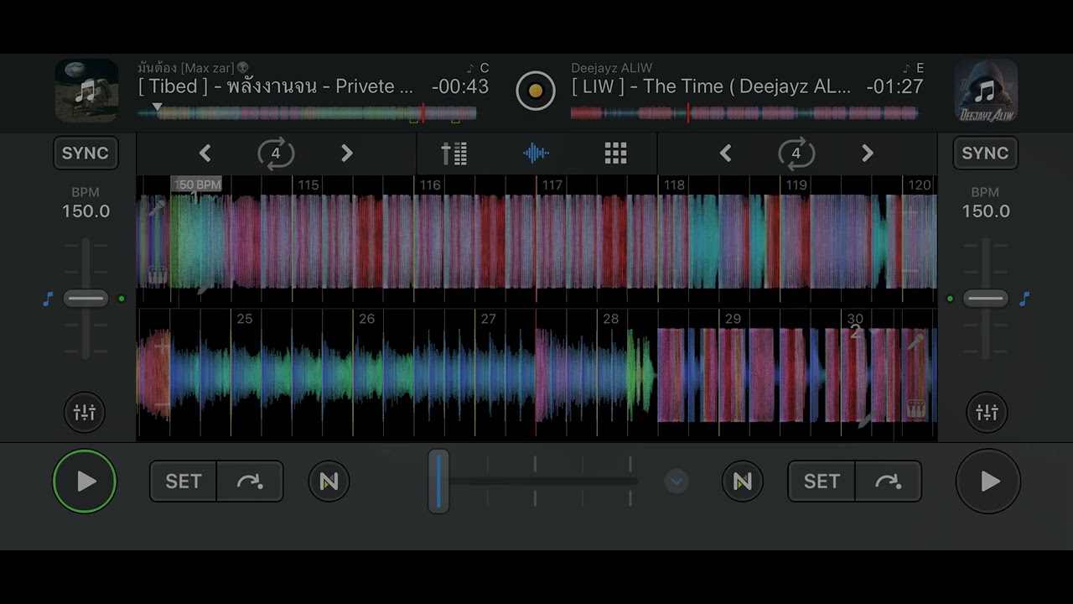This screenshot has width=1073, height=604.
Task: Toggle the left deck 4-beat loop
Action: (276, 154)
